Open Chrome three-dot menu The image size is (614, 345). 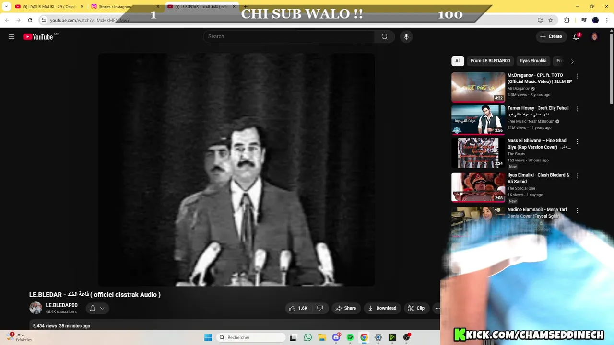pyautogui.click(x=607, y=20)
